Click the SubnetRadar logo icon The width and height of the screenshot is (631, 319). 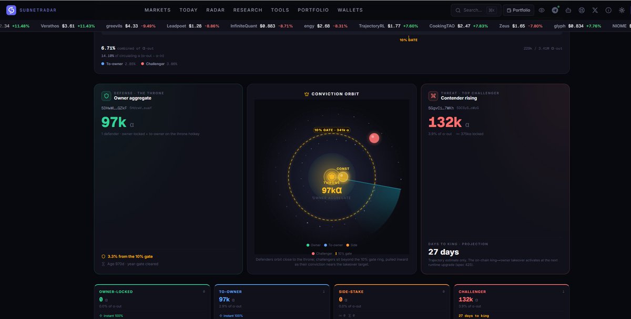(11, 10)
